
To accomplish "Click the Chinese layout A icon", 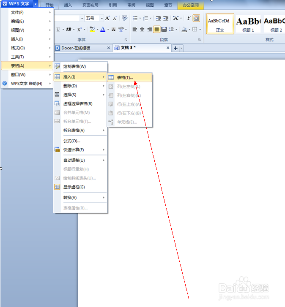I will coord(176,18).
